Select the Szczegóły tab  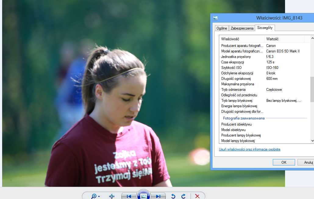click(x=265, y=28)
